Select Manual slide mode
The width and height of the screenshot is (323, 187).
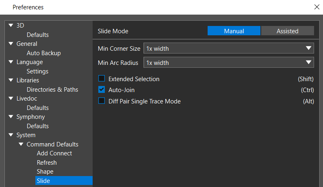pos(234,31)
